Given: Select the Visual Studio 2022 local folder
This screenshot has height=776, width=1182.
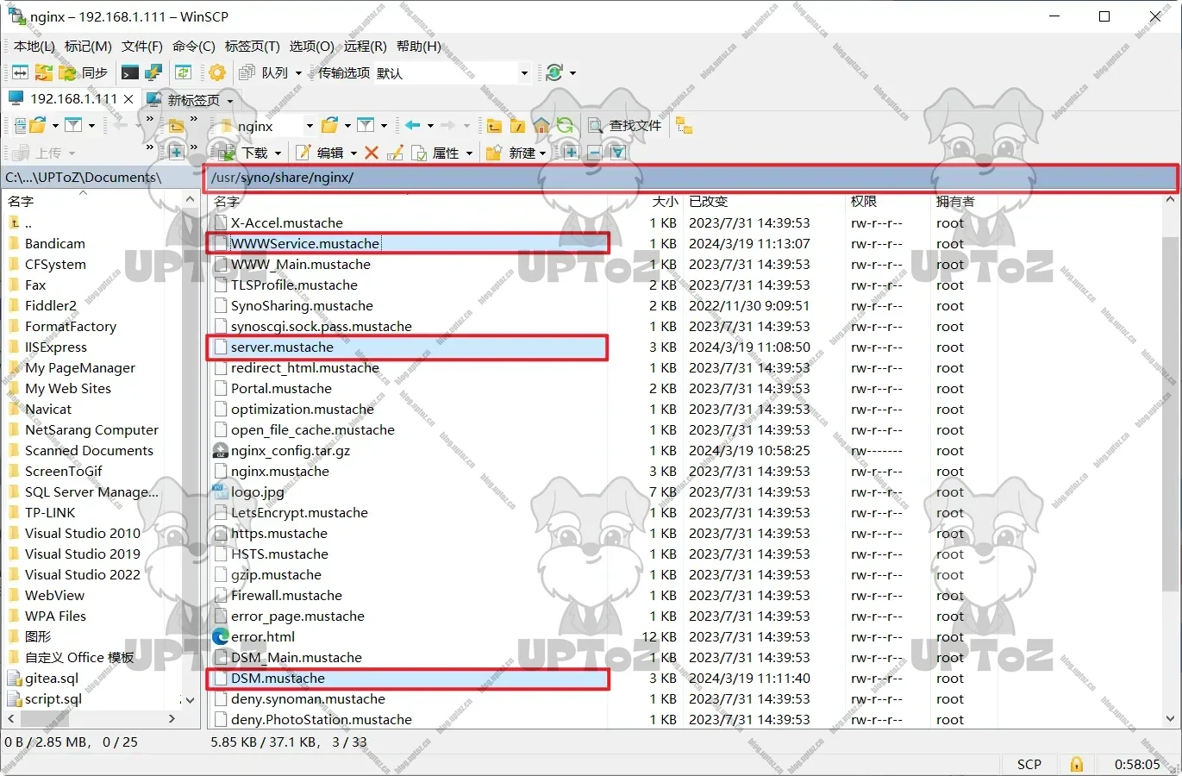Looking at the screenshot, I should coord(82,575).
